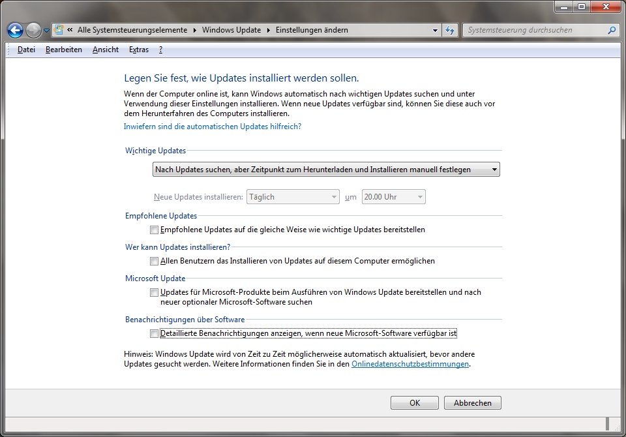The image size is (626, 437).
Task: Open the Extras menu
Action: (x=138, y=50)
